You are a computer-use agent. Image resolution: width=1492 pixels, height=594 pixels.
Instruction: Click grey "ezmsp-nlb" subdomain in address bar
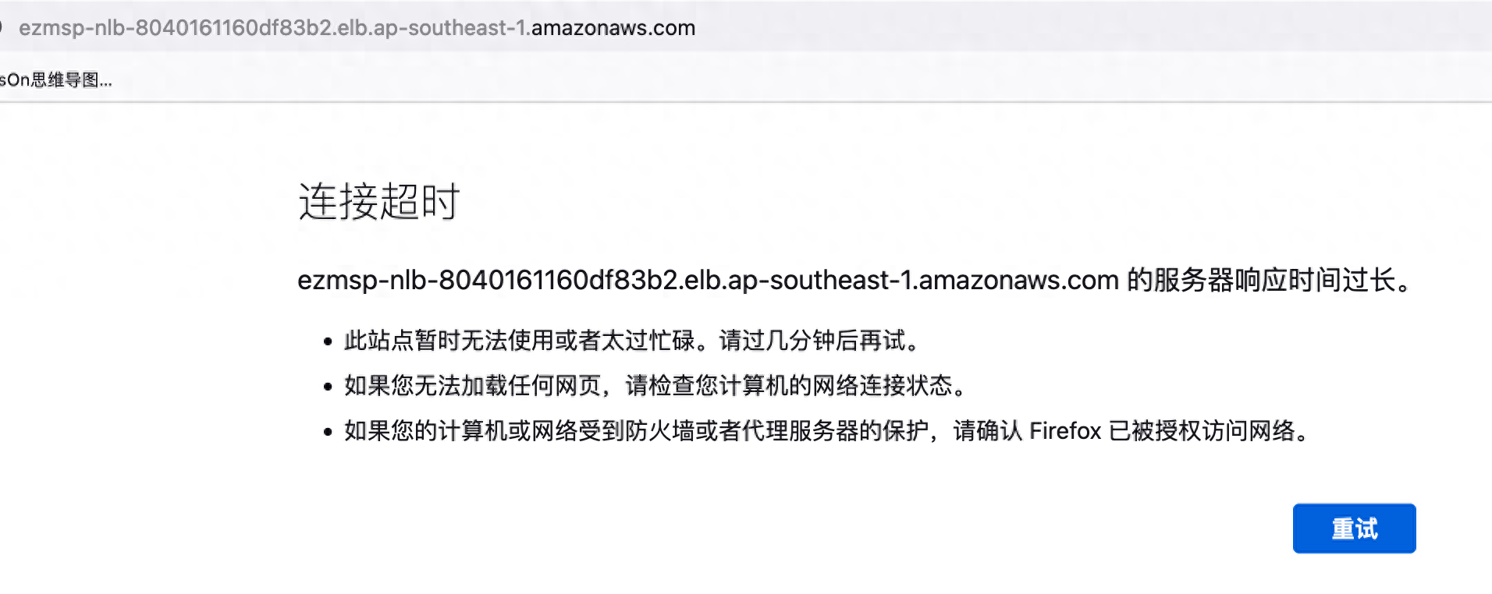point(70,28)
